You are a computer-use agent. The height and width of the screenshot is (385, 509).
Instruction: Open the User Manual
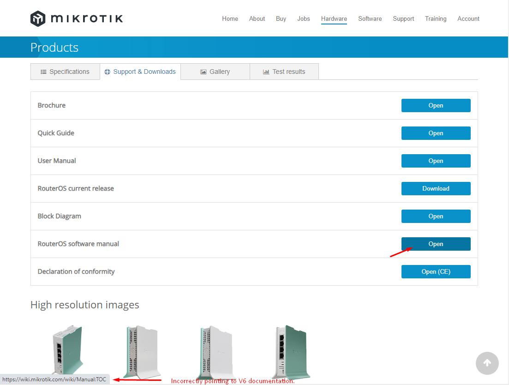436,161
